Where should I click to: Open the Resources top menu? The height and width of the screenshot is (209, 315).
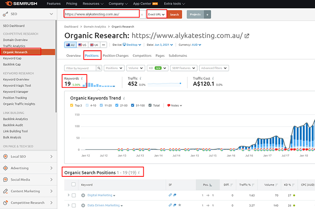pyautogui.click(x=93, y=4)
